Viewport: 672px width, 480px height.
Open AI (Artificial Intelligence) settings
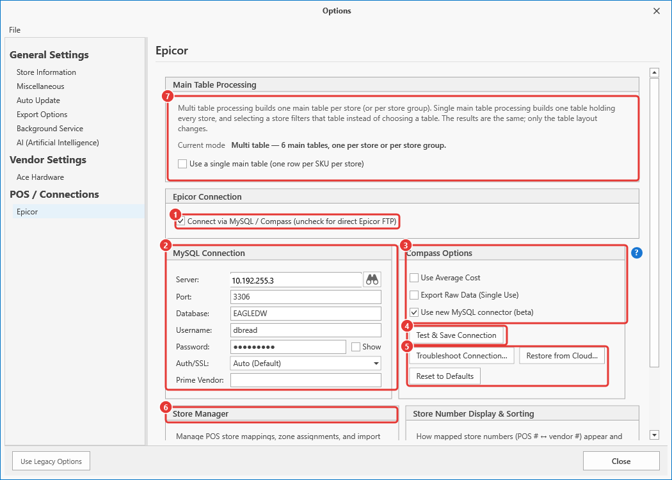(58, 143)
